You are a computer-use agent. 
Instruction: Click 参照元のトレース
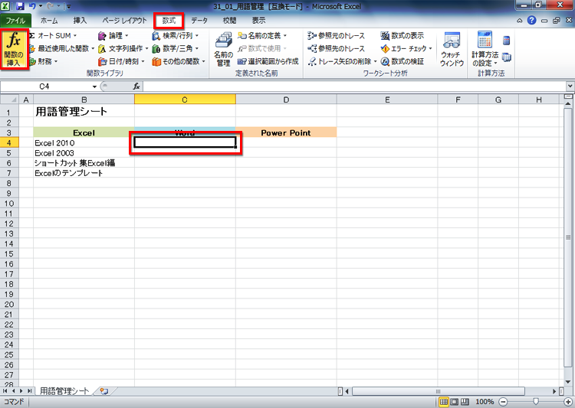(337, 36)
